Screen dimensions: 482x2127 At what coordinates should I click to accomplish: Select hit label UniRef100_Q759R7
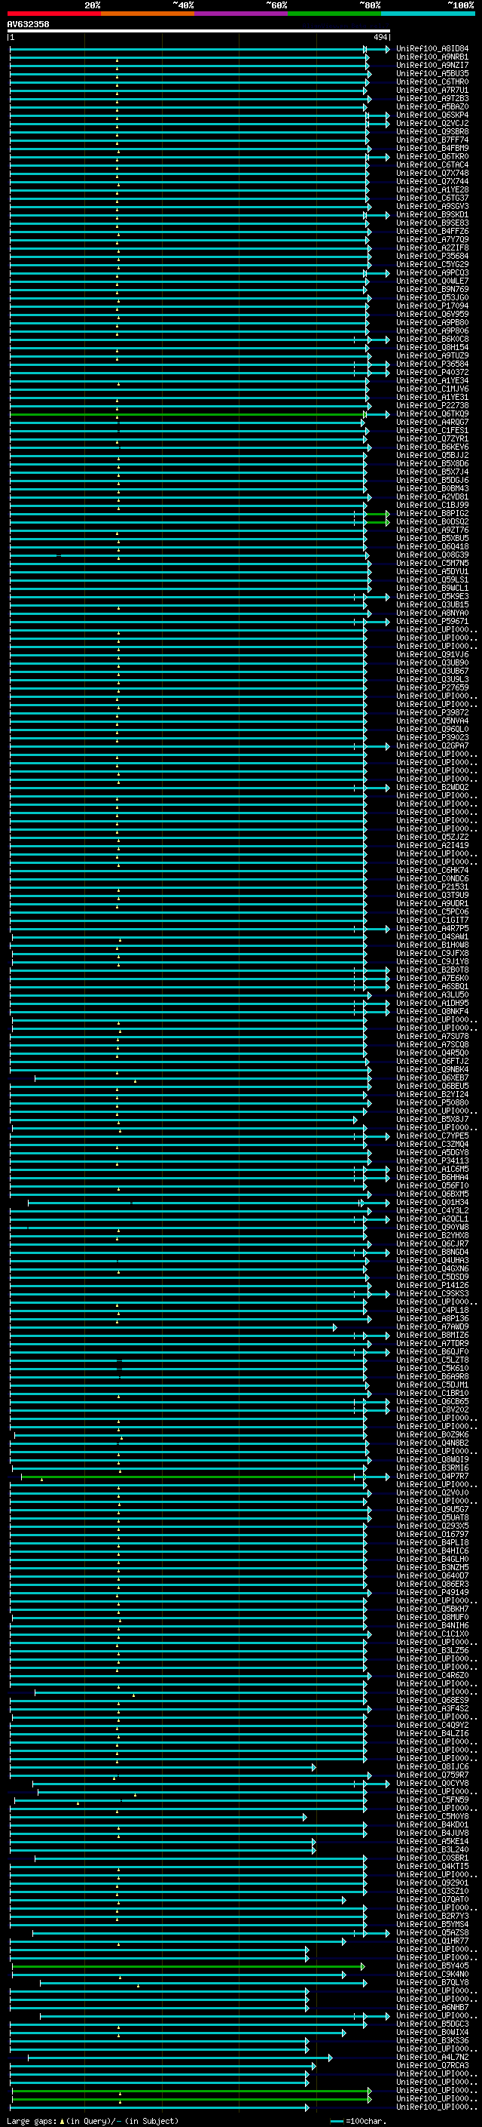[432, 1775]
